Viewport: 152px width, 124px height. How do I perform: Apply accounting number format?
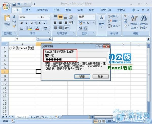81,23
